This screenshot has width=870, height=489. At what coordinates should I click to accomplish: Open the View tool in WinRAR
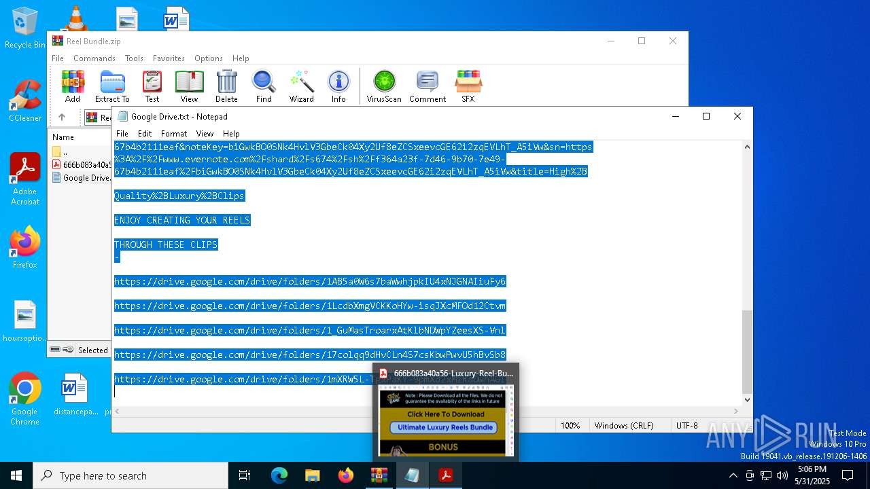190,86
